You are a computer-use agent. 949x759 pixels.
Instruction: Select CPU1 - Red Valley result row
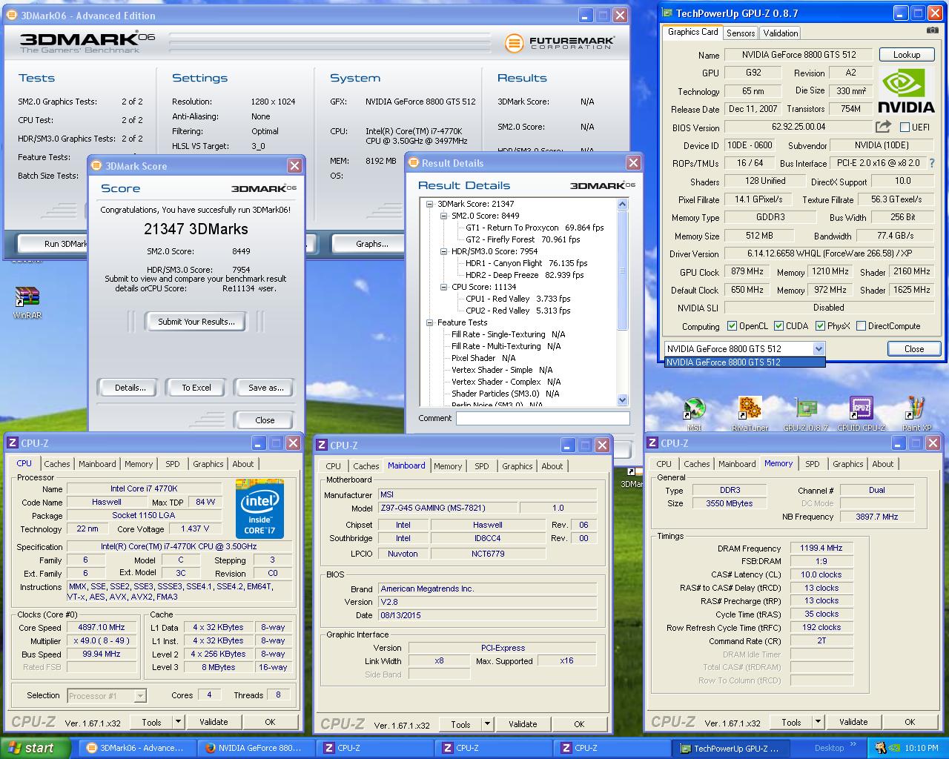[518, 299]
